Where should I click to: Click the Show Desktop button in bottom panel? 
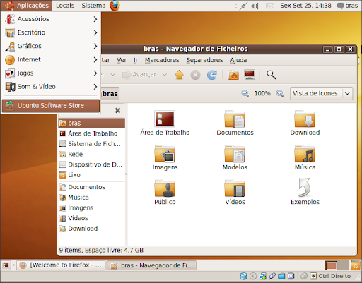[x=6, y=265]
